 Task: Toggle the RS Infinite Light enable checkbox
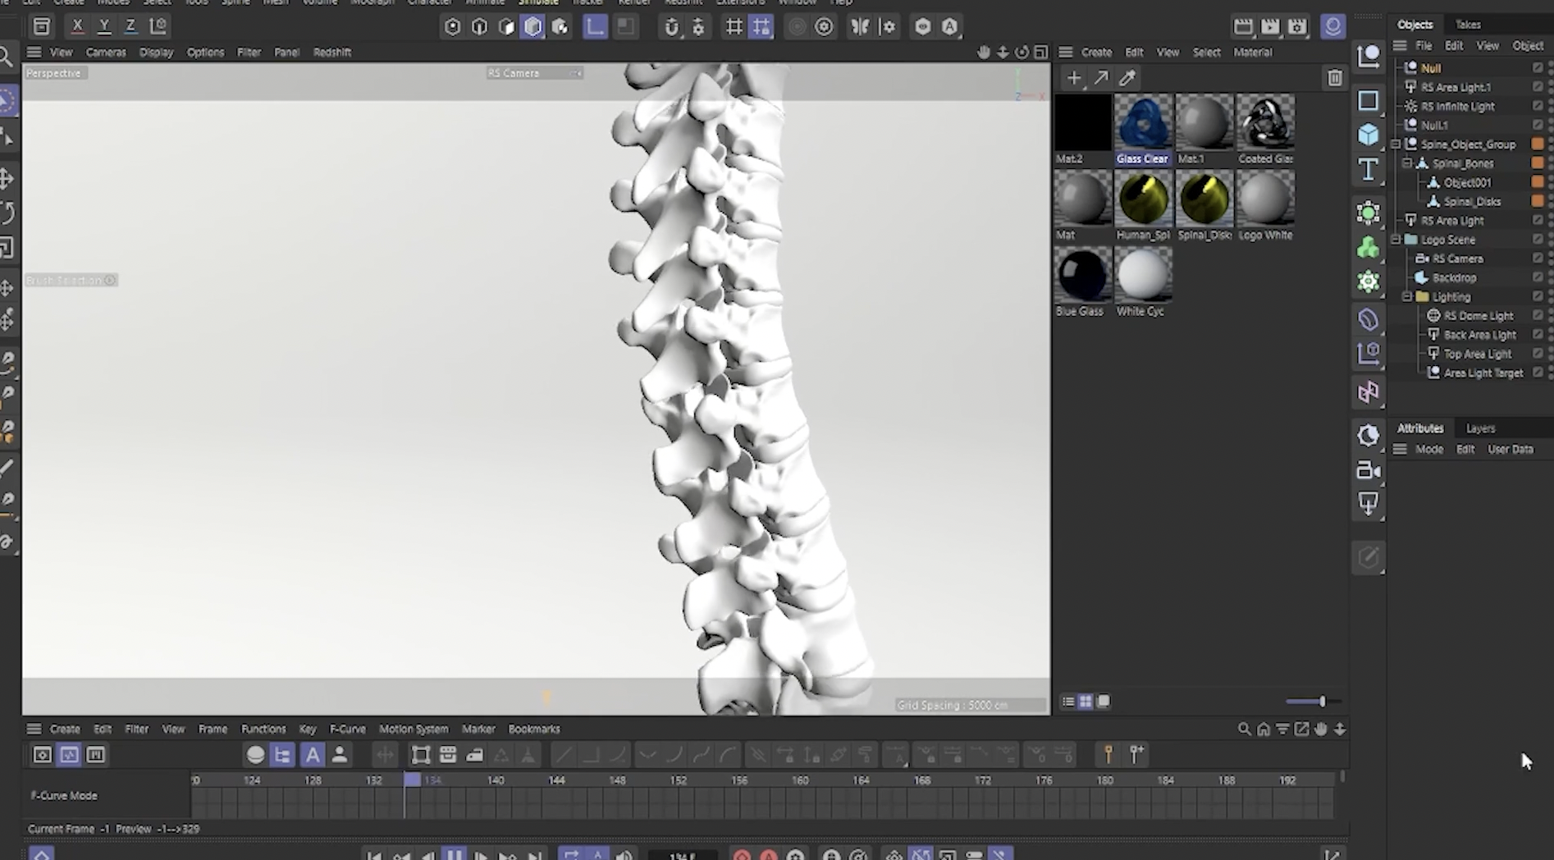coord(1538,106)
